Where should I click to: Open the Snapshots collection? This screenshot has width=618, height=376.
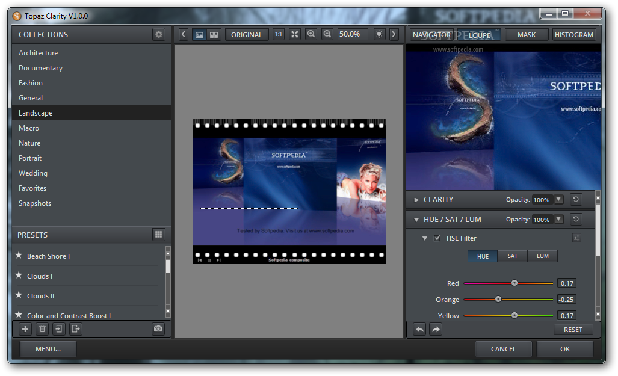tap(91, 203)
